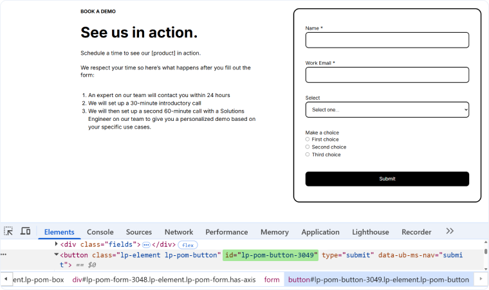The height and width of the screenshot is (290, 489).
Task: Click the three-dot row actions icon
Action: 3,255
